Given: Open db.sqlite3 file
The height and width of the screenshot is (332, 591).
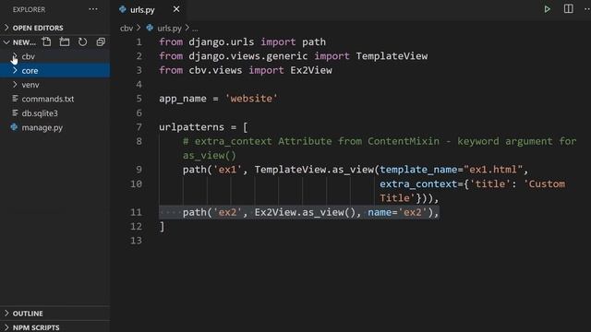Looking at the screenshot, I should (40, 113).
